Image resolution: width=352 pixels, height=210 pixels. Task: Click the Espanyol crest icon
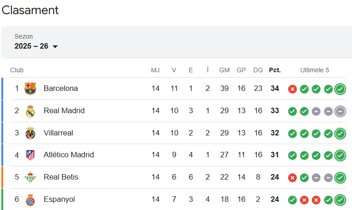[30, 200]
